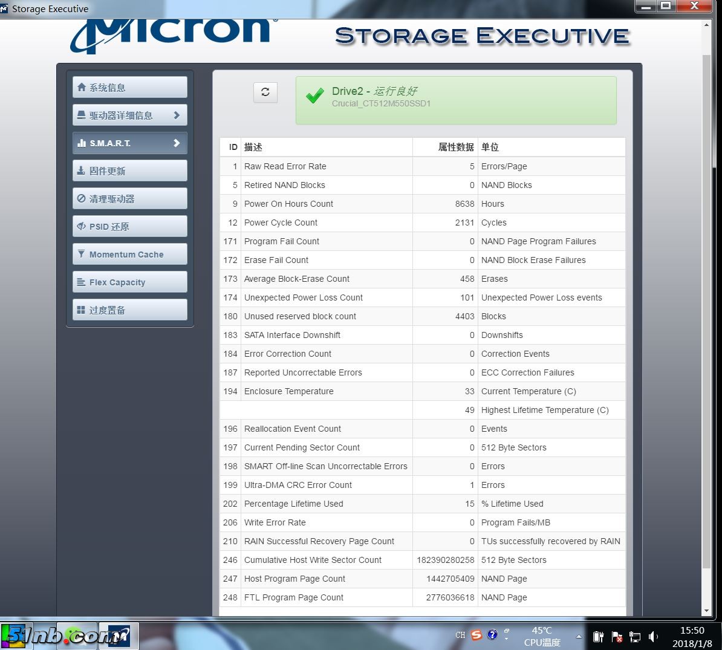Expand the S.M.A.R.T. chevron arrow
Image resolution: width=722 pixels, height=650 pixels.
click(x=177, y=143)
